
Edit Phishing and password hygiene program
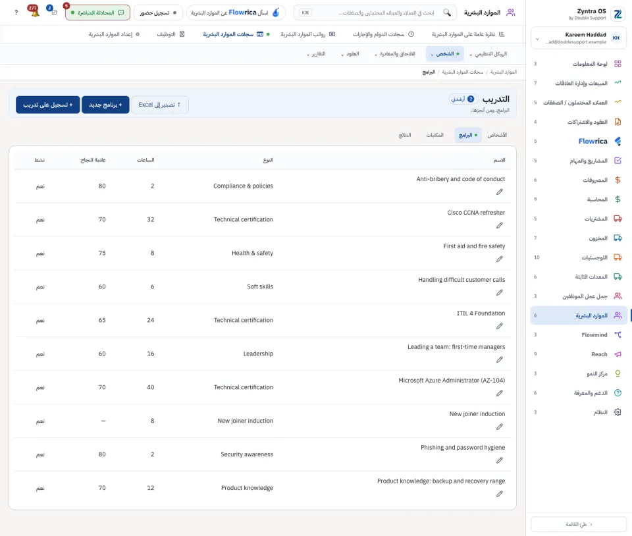click(x=500, y=460)
